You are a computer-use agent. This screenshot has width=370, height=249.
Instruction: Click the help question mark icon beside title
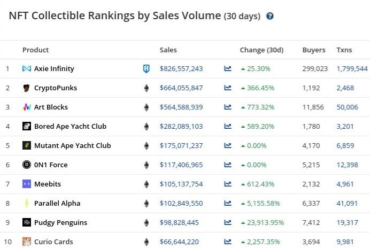tap(270, 16)
